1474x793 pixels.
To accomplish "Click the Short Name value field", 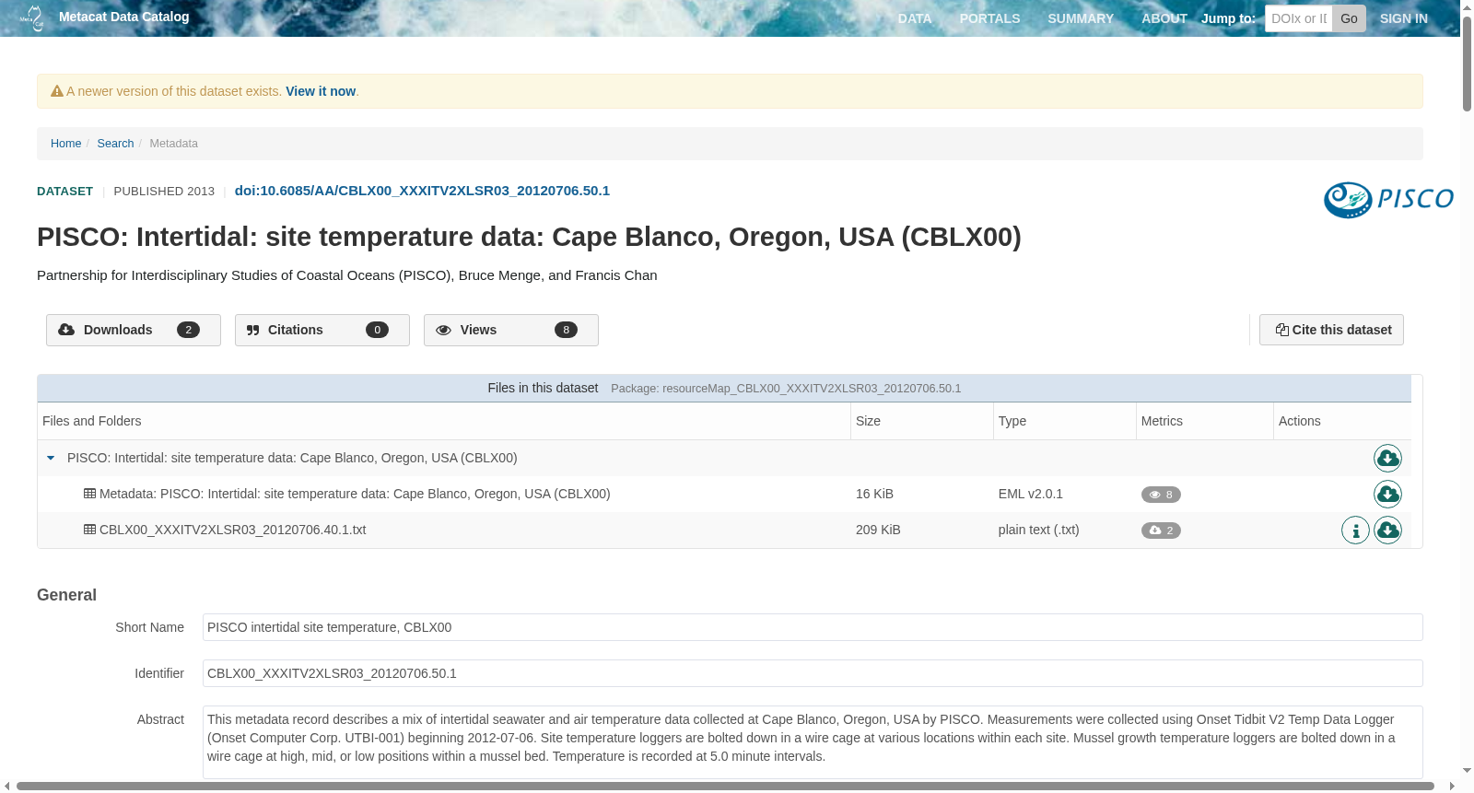I will point(813,627).
